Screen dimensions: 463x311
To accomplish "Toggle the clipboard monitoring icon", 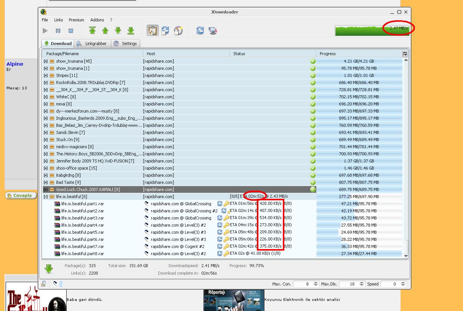I will [x=152, y=30].
